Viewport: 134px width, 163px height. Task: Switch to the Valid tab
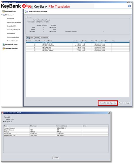click(x=32, y=38)
